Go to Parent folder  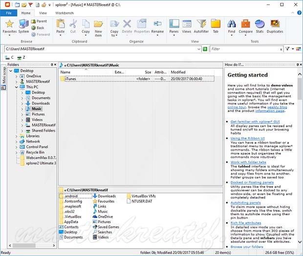coord(39,21)
